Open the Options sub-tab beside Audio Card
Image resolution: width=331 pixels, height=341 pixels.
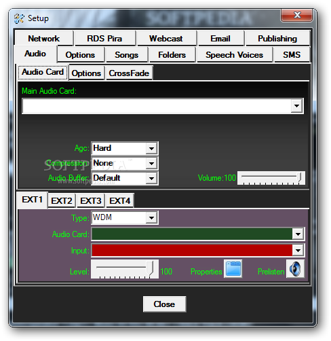pyautogui.click(x=86, y=73)
